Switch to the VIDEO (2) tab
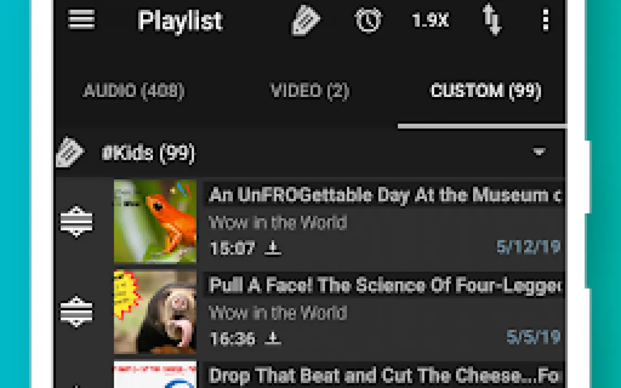The height and width of the screenshot is (388, 621). [310, 91]
